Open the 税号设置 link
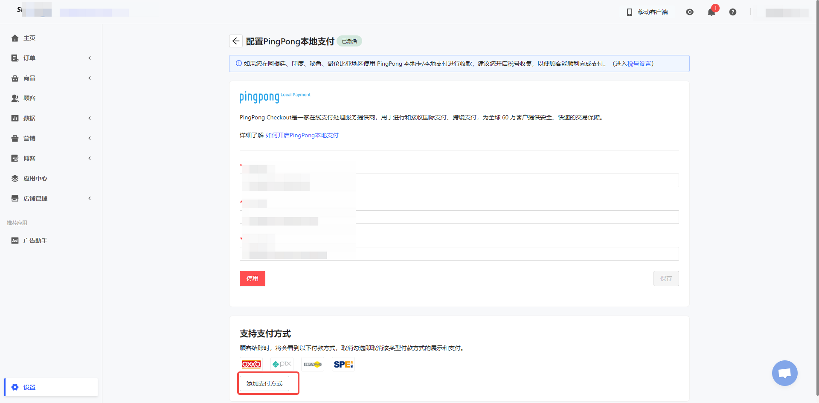This screenshot has height=403, width=819. 639,64
